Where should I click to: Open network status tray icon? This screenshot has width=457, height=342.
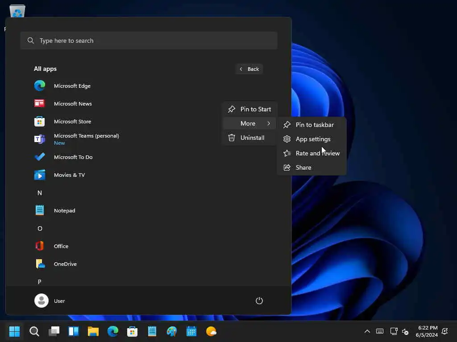coord(394,331)
